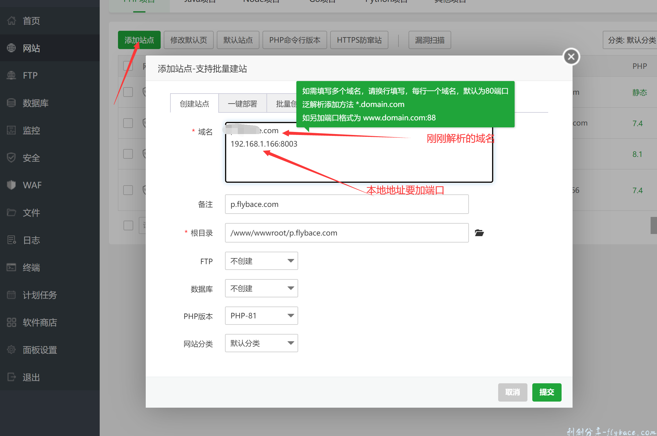657x436 pixels.
Task: Open the PHP版本 PHP-81 dropdown
Action: 261,316
